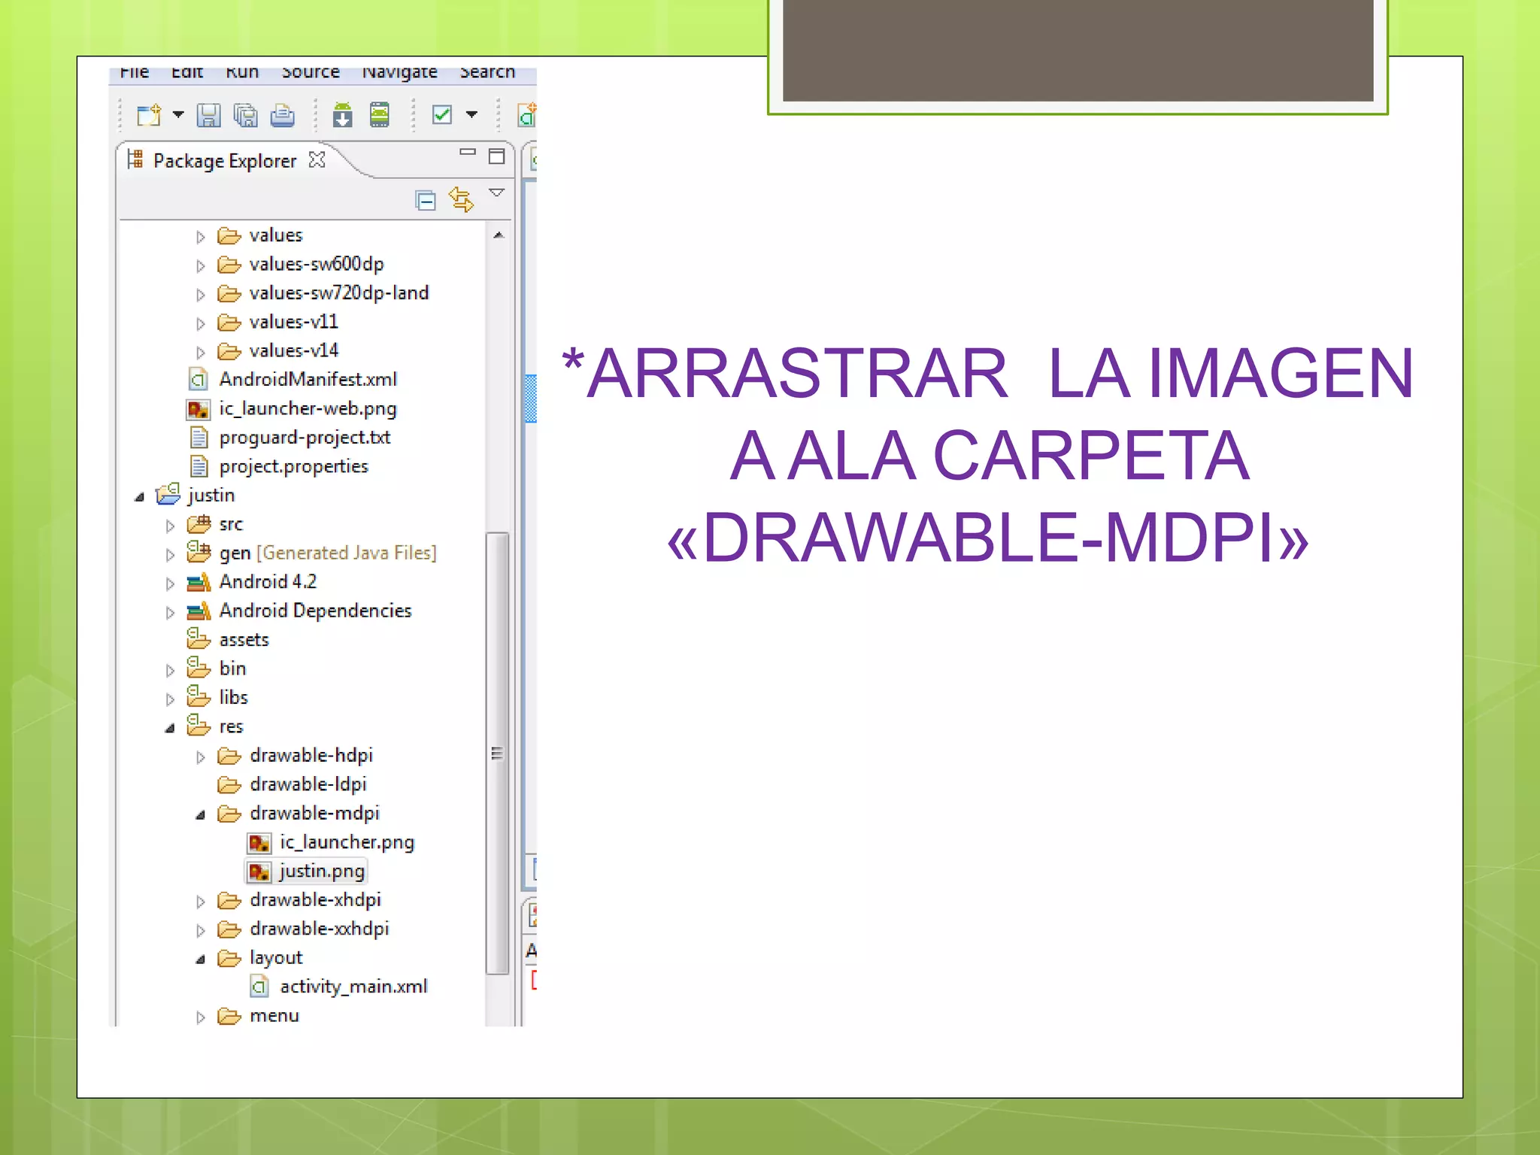The height and width of the screenshot is (1155, 1540).
Task: Click the Package Explorer vertical scrollbar thumb
Action: (497, 753)
